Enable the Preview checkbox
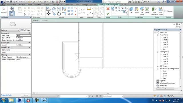The height and width of the screenshot is (103, 183). coord(165,11)
